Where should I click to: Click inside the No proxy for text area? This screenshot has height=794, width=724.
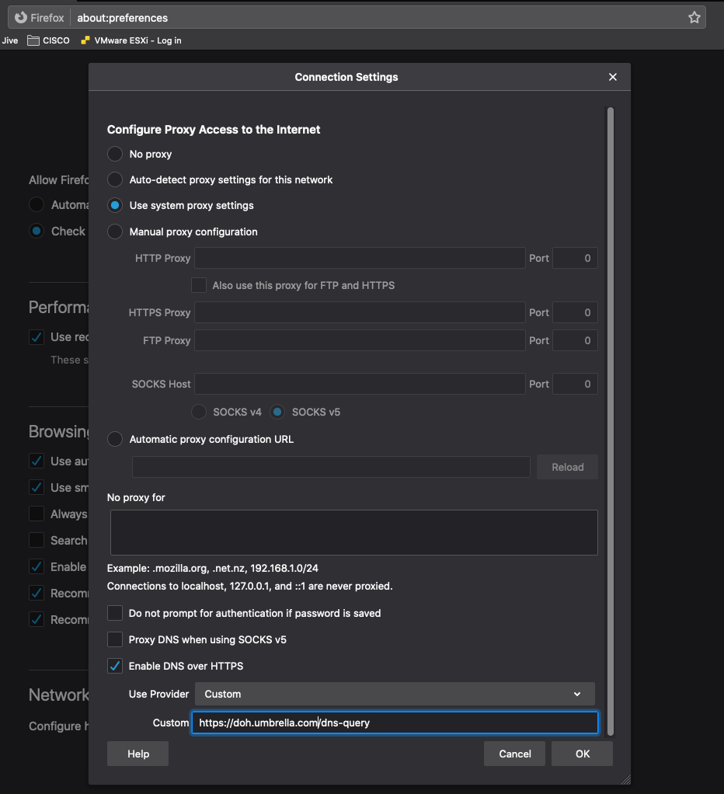point(354,533)
